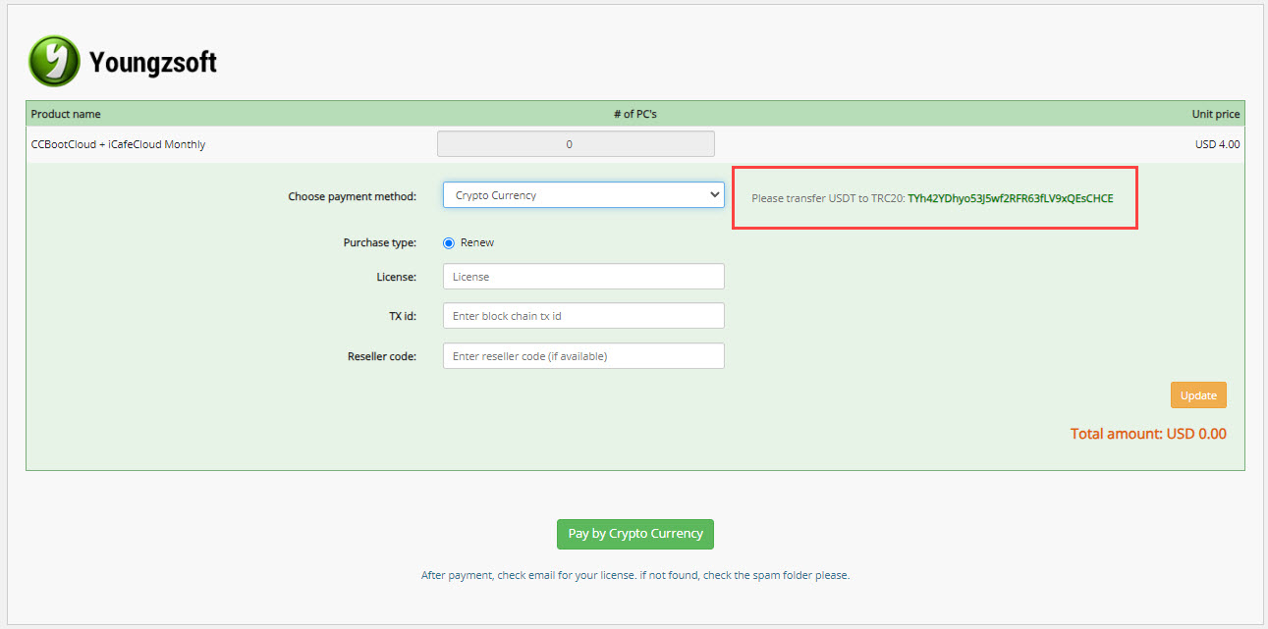Click the Product name column header
This screenshot has height=629, width=1268.
click(x=66, y=114)
